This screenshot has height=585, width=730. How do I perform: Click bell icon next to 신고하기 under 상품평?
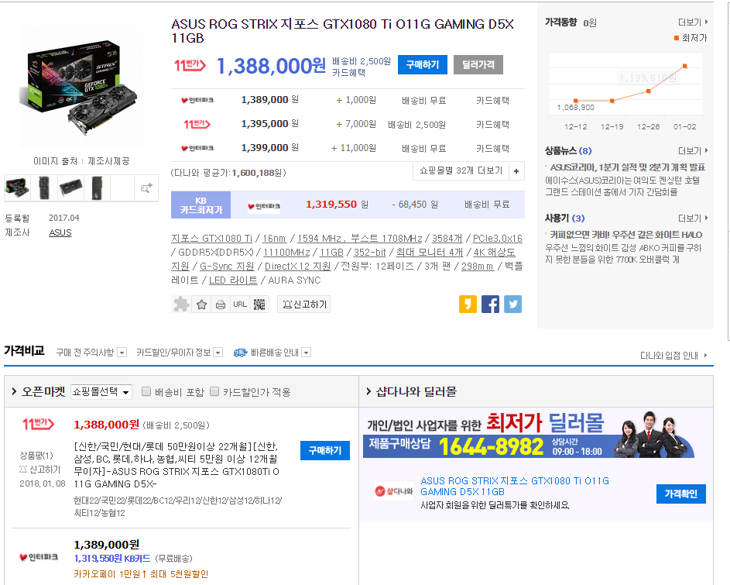[x=23, y=469]
